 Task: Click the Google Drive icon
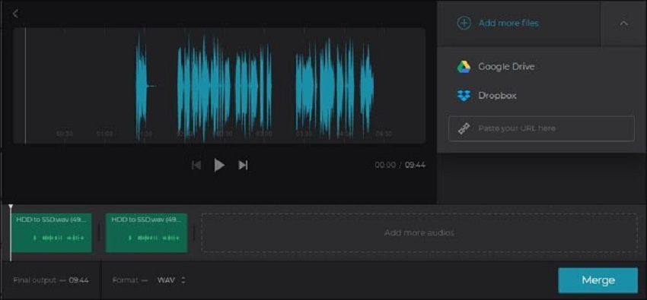(x=464, y=67)
